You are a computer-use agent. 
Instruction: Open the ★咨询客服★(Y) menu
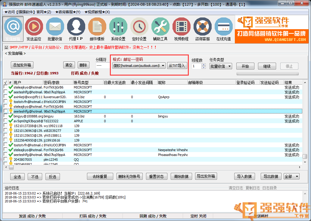[68, 12]
